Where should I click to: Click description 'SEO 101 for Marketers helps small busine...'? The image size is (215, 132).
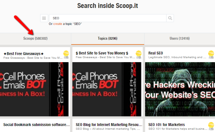click(178, 129)
